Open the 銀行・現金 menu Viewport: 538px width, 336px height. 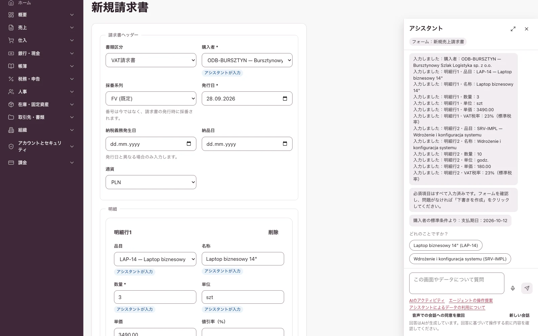(x=42, y=53)
